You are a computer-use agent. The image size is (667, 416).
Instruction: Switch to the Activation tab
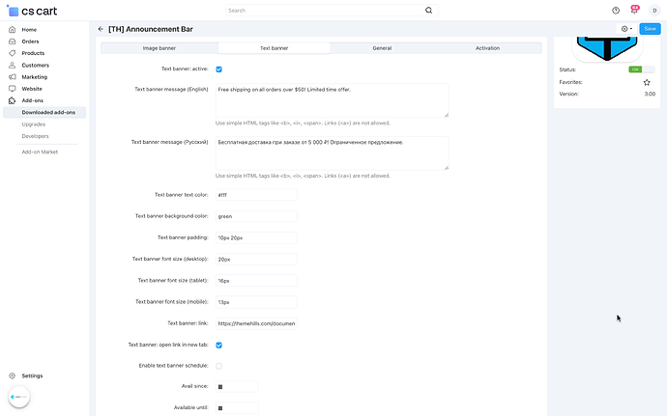pos(487,47)
